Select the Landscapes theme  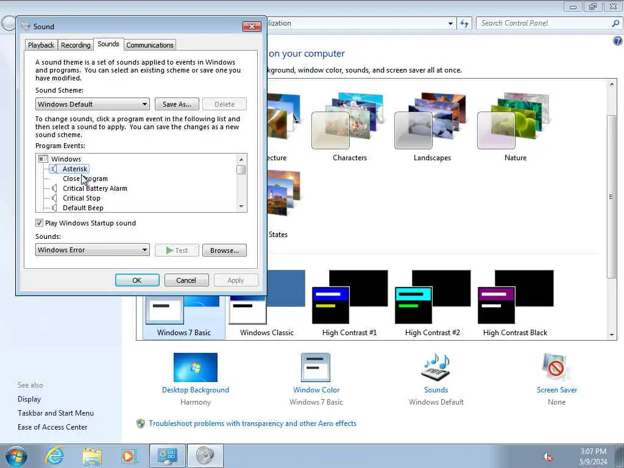click(432, 127)
